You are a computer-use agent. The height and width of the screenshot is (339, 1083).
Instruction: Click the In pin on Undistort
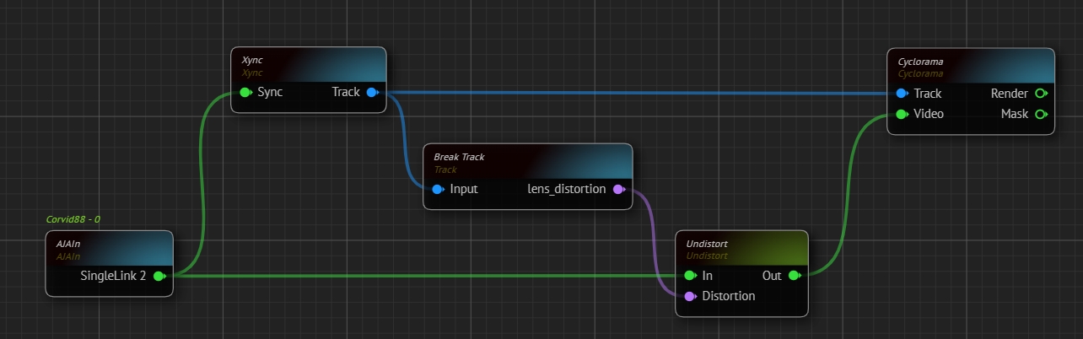coord(690,276)
